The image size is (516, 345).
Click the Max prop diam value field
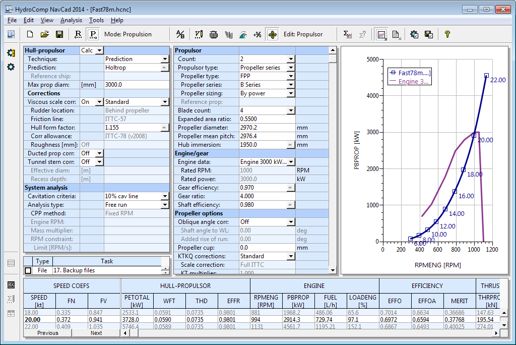[137, 85]
